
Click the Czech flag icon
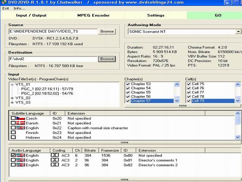(x=20, y=118)
